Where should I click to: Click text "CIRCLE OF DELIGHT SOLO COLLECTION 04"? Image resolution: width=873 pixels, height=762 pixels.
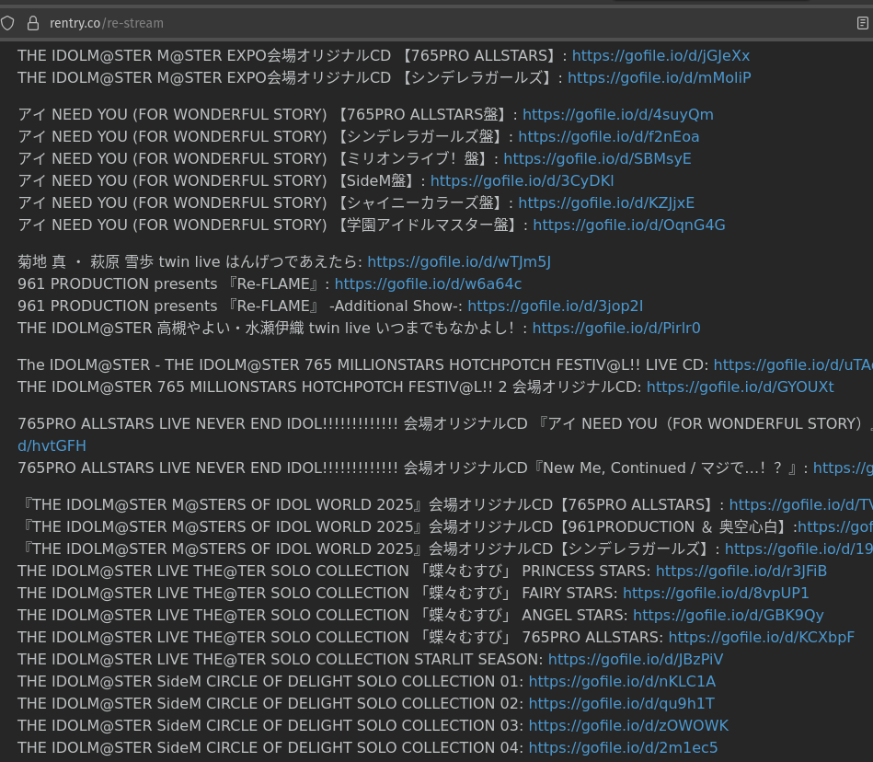(x=364, y=747)
